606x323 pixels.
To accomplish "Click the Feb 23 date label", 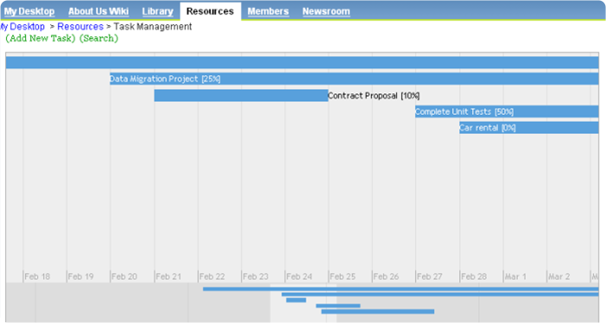I will tap(256, 276).
